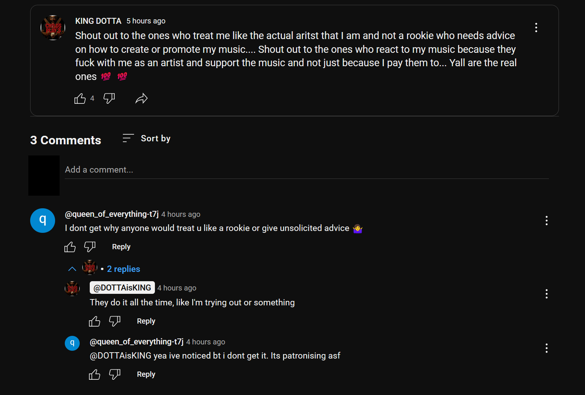Share the KING DOTTA post

click(142, 99)
